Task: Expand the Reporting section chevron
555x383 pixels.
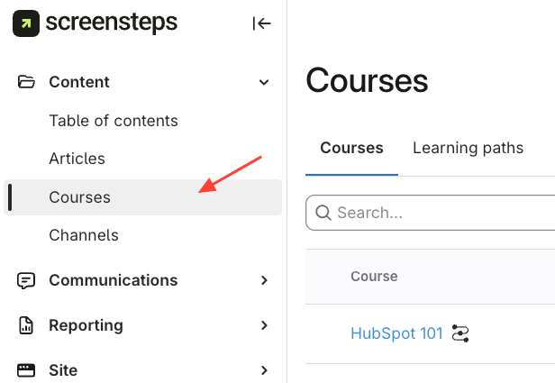Action: 264,325
